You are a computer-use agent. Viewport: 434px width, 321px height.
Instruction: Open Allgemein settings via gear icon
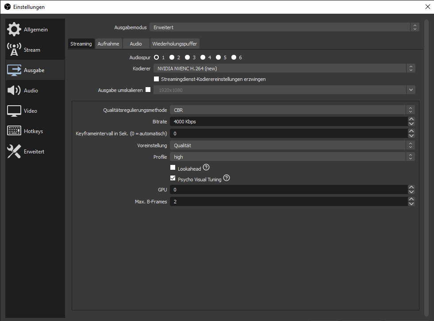(14, 30)
